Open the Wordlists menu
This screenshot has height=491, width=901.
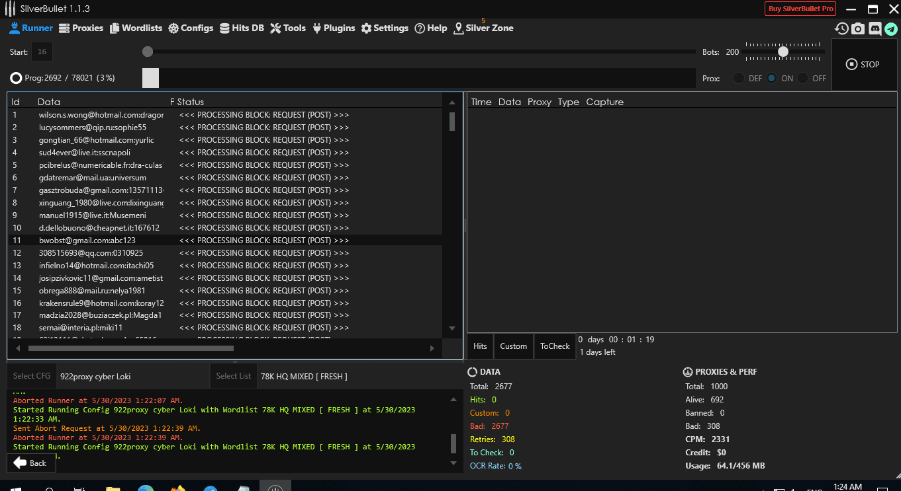136,28
